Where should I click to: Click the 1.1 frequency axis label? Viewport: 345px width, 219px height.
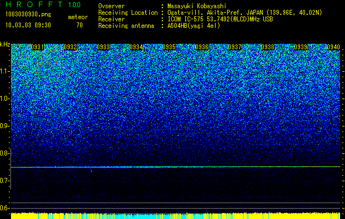click(x=4, y=71)
